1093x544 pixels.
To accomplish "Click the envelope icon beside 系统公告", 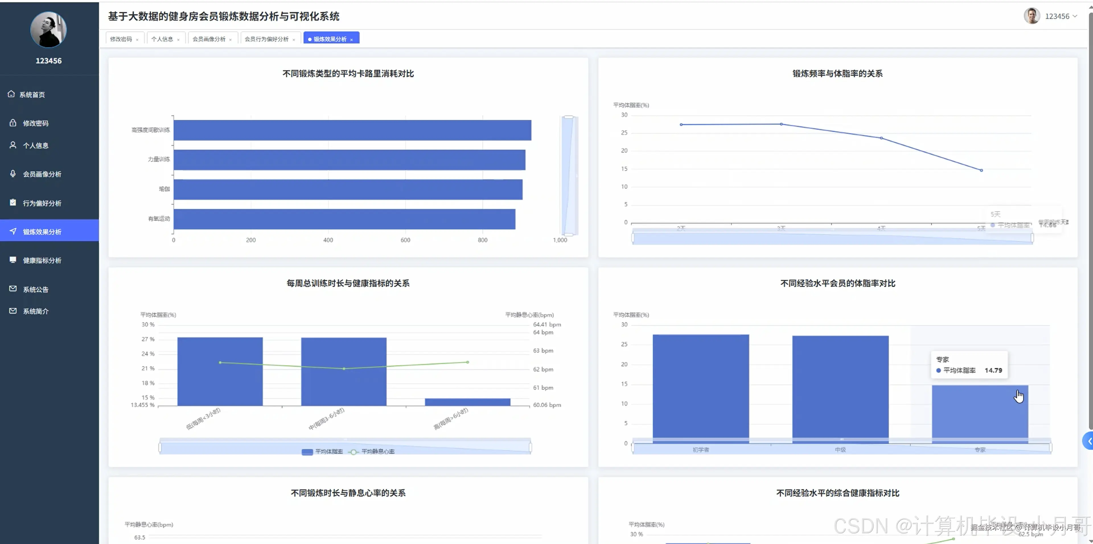I will (13, 288).
